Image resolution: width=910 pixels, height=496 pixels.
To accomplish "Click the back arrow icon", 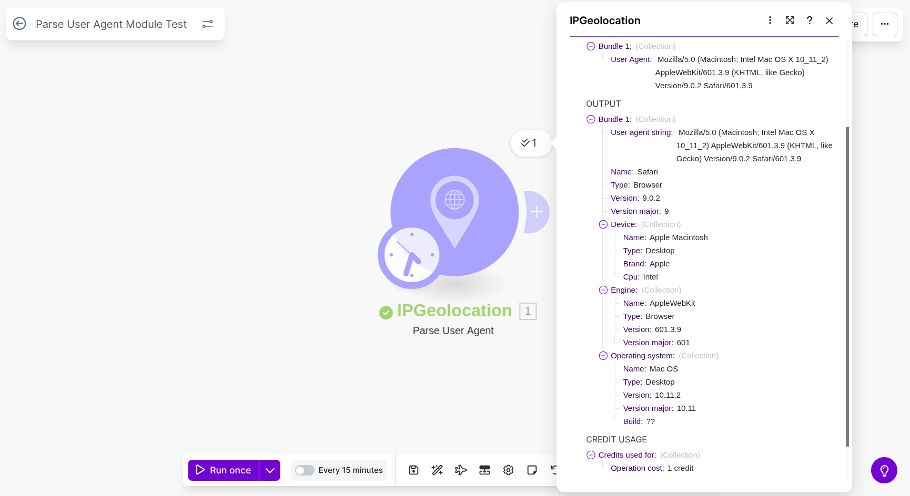I will [19, 24].
